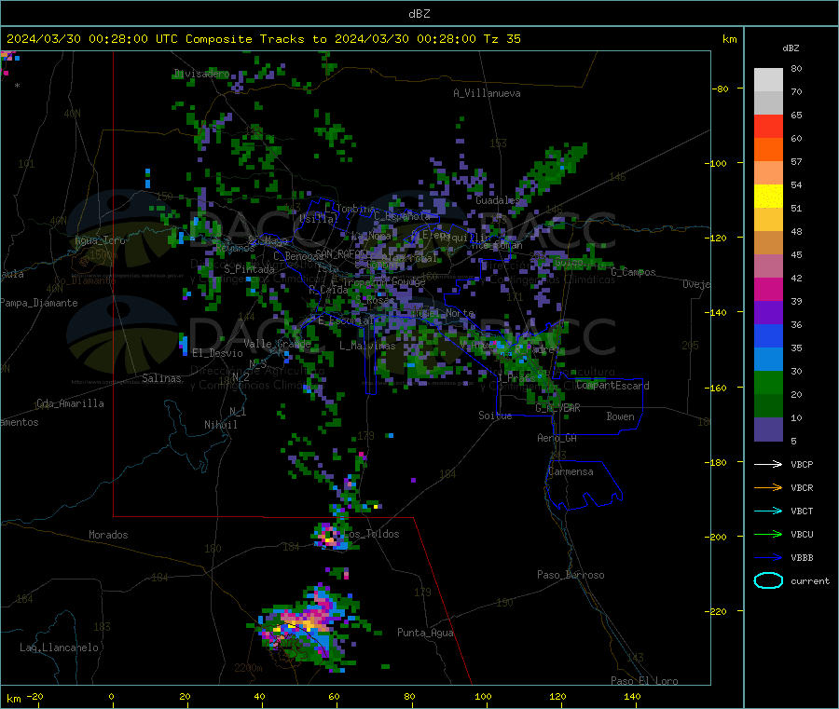Click the 'Valle_Grande' map label
This screenshot has height=709, width=839.
[x=277, y=344]
